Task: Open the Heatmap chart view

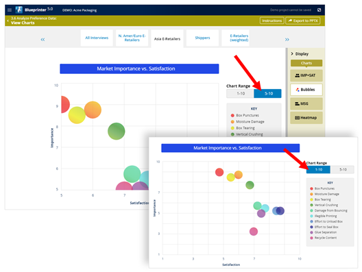Action: [x=306, y=118]
